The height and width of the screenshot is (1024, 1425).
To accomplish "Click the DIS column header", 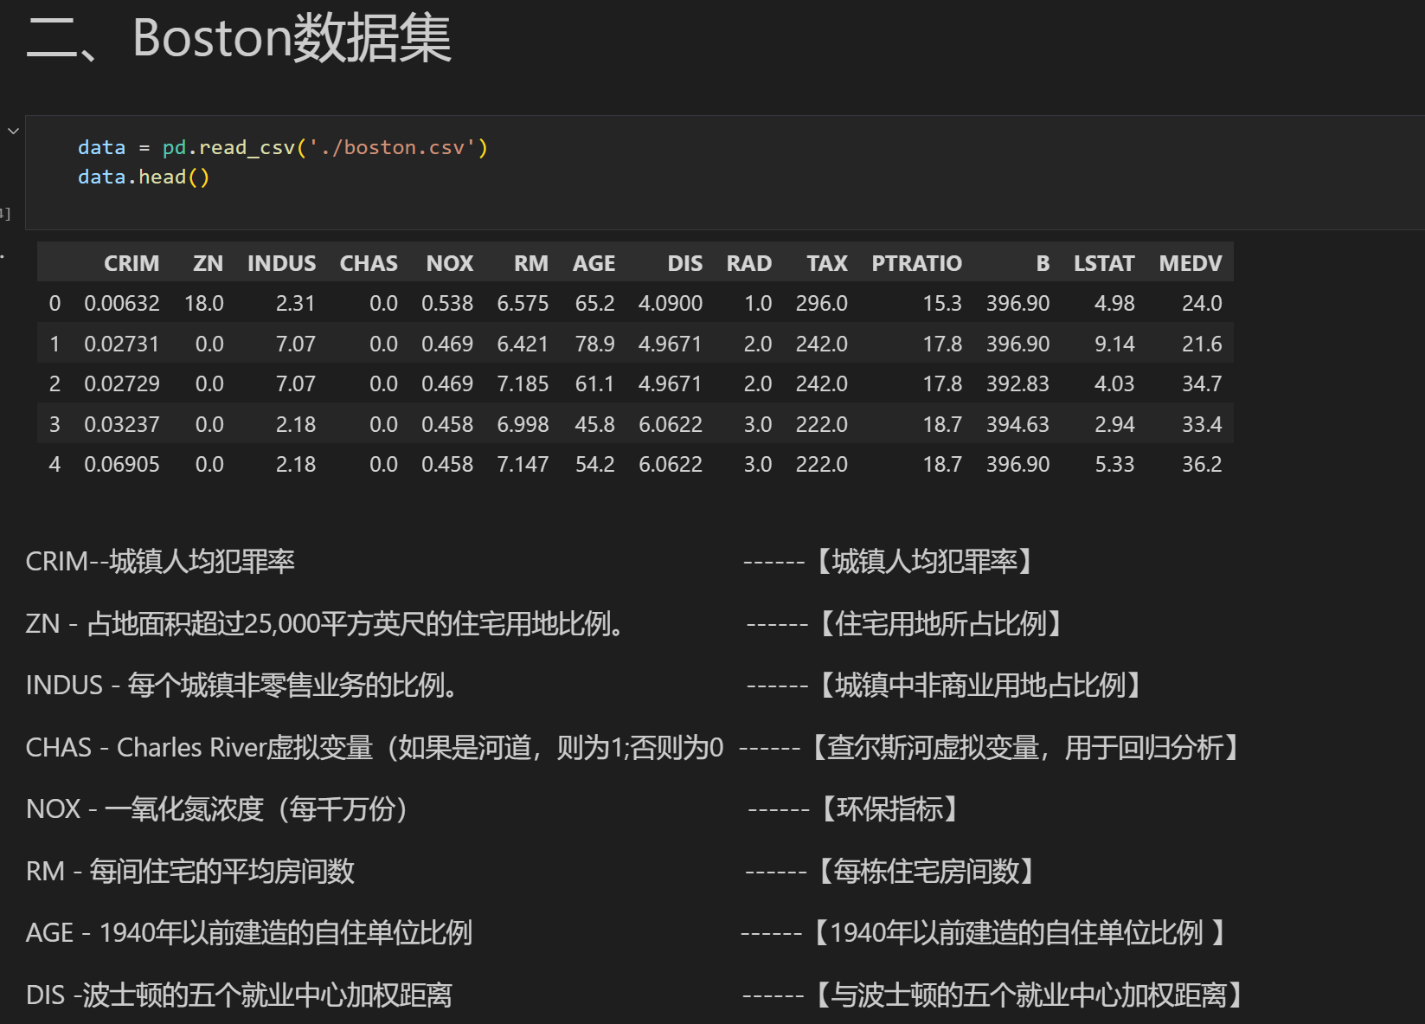I will (685, 263).
